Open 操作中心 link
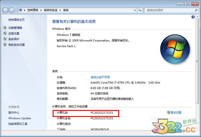Viewport: 201px width, 137px height. click(x=14, y=113)
